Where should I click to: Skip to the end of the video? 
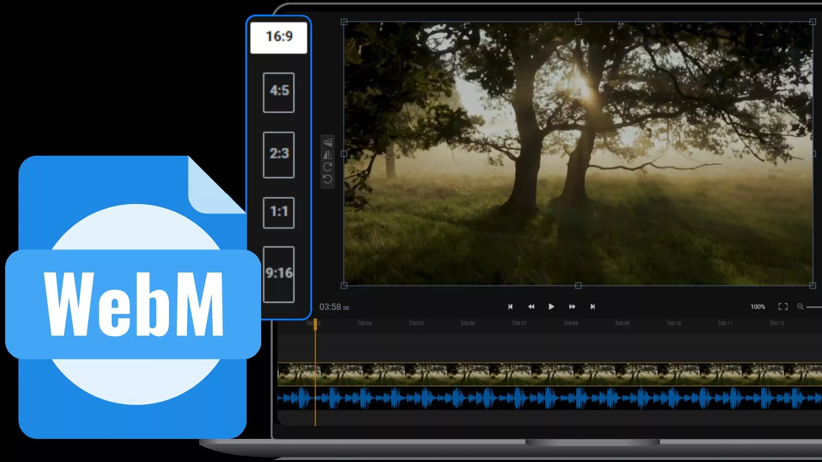593,306
